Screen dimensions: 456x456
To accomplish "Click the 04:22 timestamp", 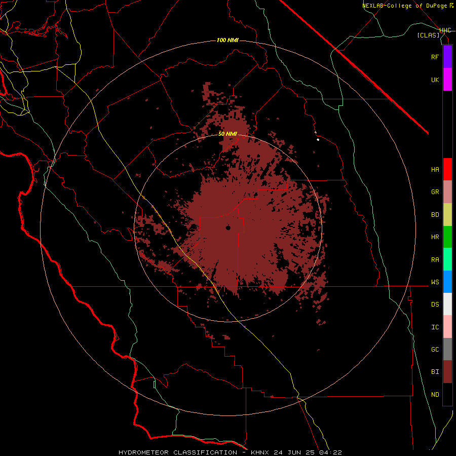I will 330,452.
